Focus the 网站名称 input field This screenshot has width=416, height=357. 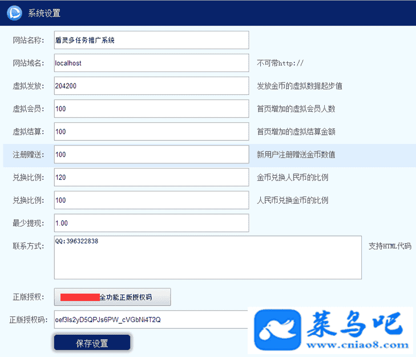pyautogui.click(x=151, y=40)
